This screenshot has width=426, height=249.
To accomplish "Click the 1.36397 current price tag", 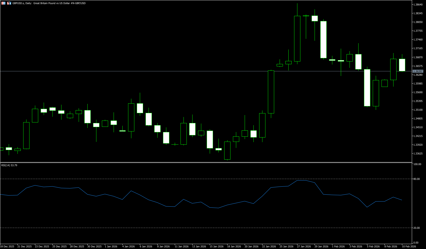I will point(418,71).
